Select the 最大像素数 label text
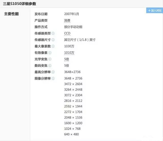 click(43, 46)
